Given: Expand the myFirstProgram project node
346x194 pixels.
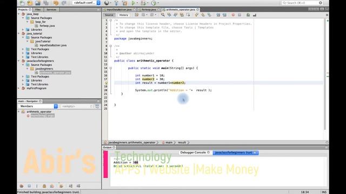Looking at the screenshot, I should pyautogui.click(x=19, y=88).
